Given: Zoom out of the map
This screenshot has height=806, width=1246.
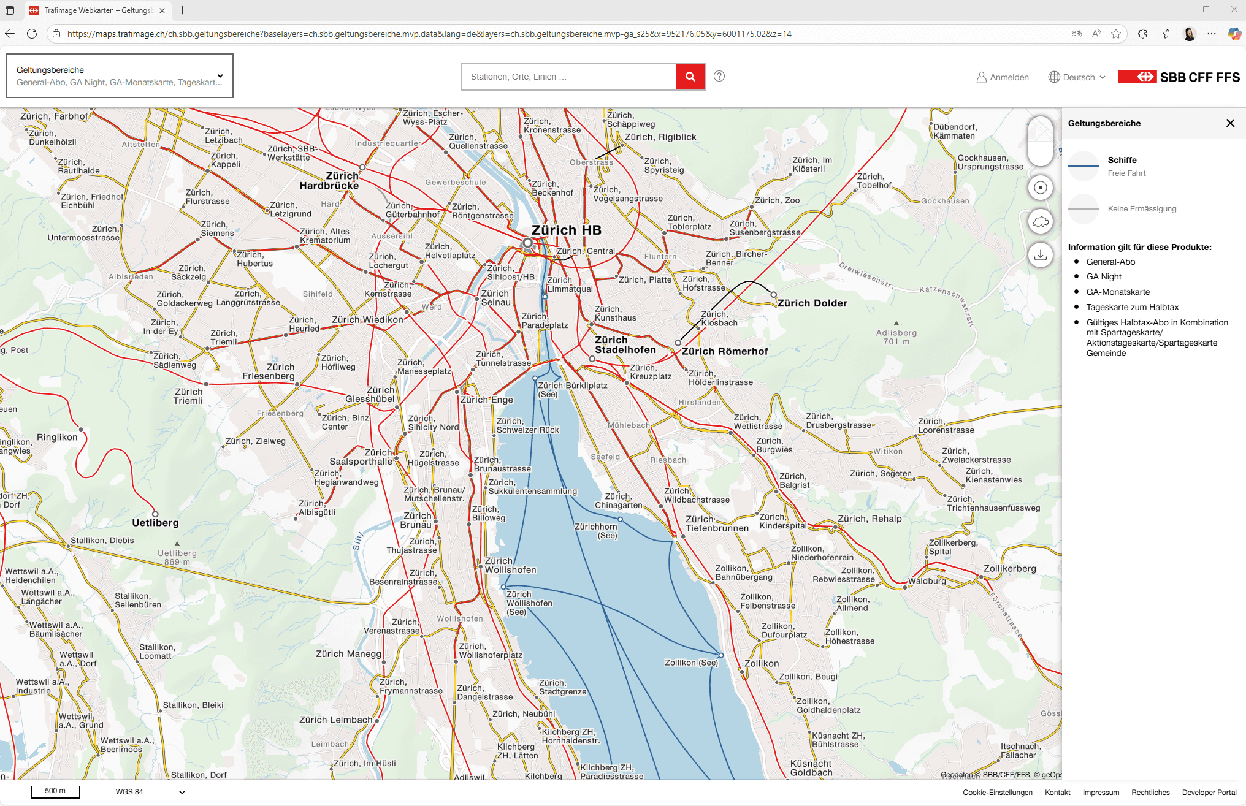Looking at the screenshot, I should point(1041,154).
